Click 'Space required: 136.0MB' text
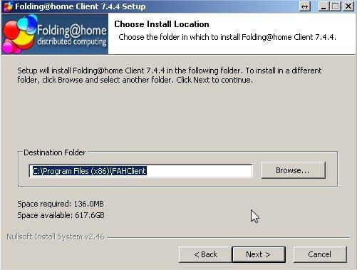 pos(61,204)
